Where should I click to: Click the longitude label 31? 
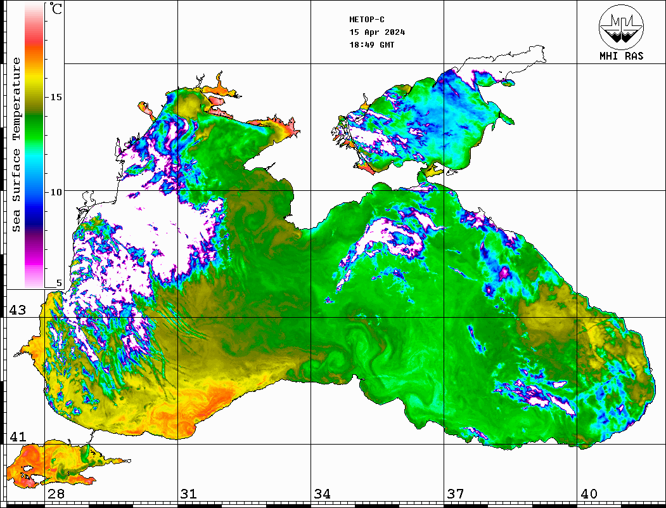tap(189, 493)
